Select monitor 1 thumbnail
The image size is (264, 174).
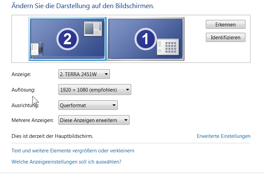146,39
